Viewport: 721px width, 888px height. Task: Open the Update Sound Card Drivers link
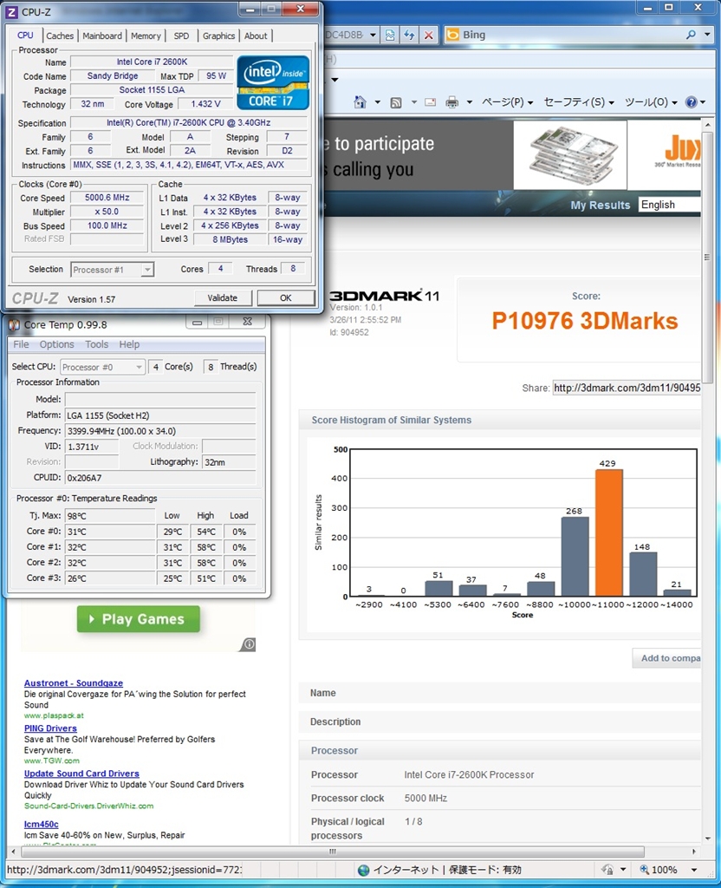coord(81,774)
